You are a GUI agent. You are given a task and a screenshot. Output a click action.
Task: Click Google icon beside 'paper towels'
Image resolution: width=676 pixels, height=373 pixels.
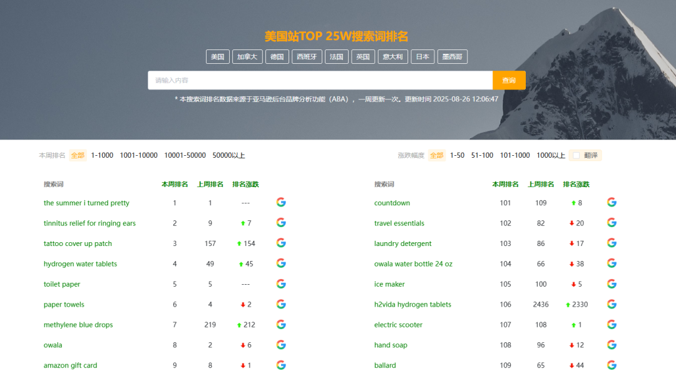[281, 304]
